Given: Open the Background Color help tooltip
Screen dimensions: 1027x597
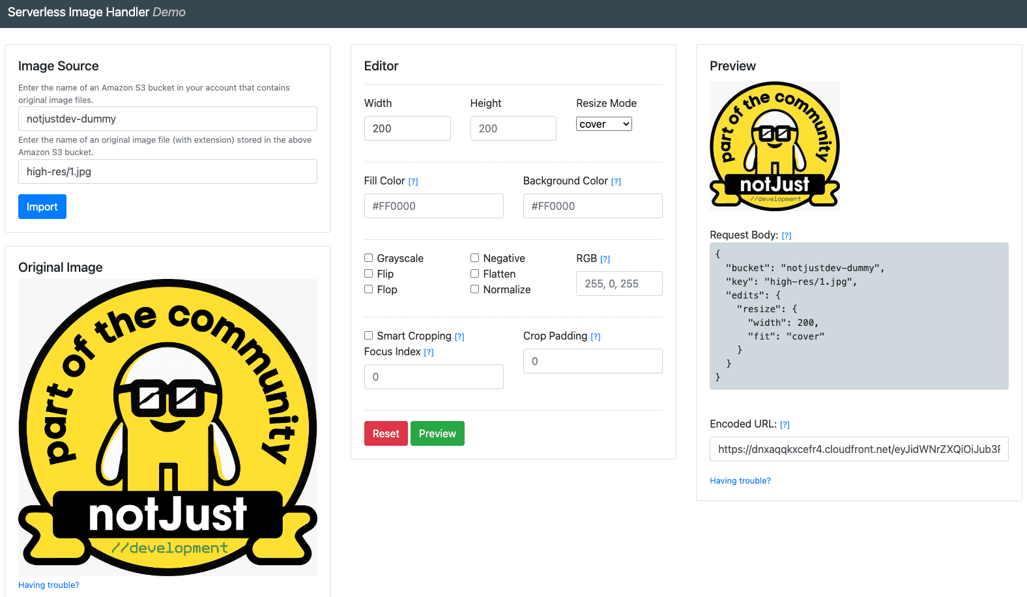Looking at the screenshot, I should pos(616,182).
